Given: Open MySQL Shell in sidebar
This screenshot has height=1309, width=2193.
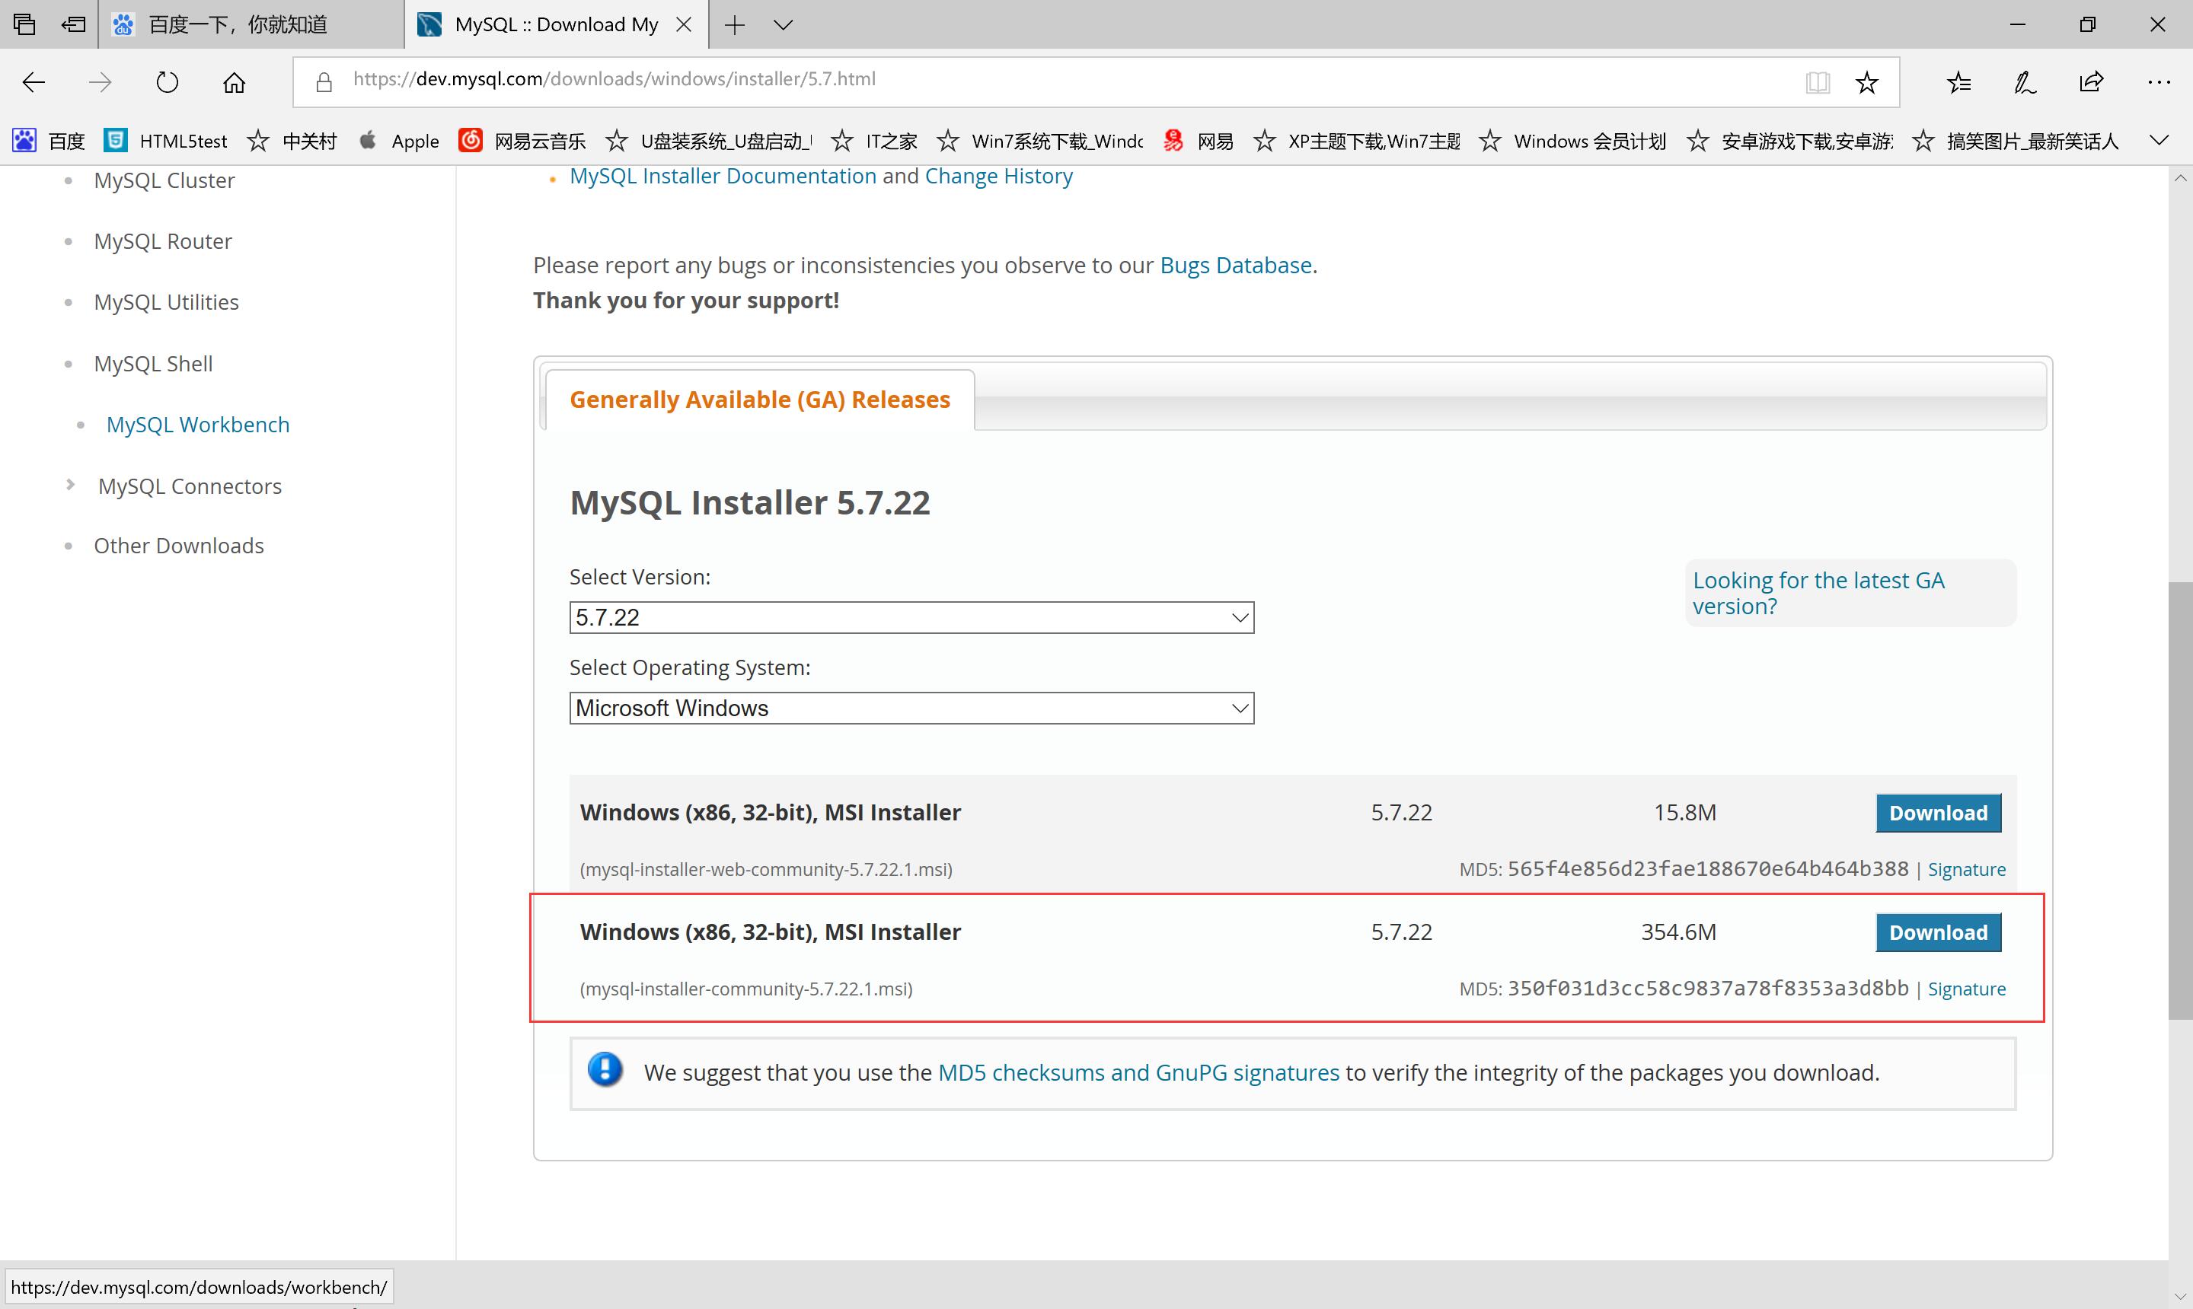Looking at the screenshot, I should (x=154, y=365).
